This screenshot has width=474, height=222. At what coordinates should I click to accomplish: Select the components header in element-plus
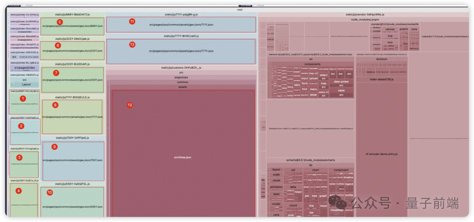tap(312, 64)
